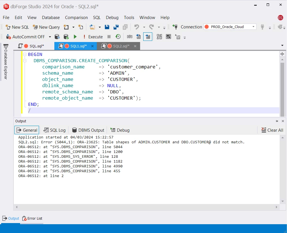
Task: Close the Output panel
Action: (283, 121)
